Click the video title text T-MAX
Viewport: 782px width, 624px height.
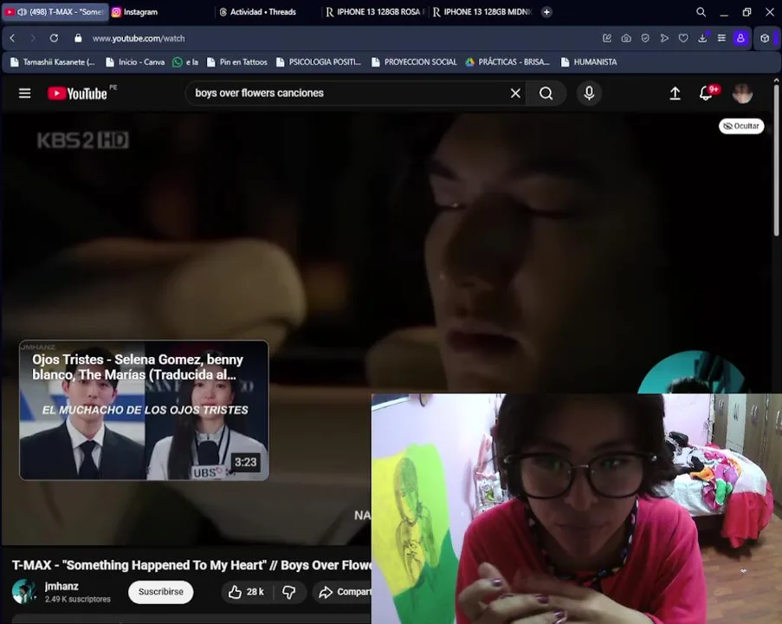[x=191, y=565]
